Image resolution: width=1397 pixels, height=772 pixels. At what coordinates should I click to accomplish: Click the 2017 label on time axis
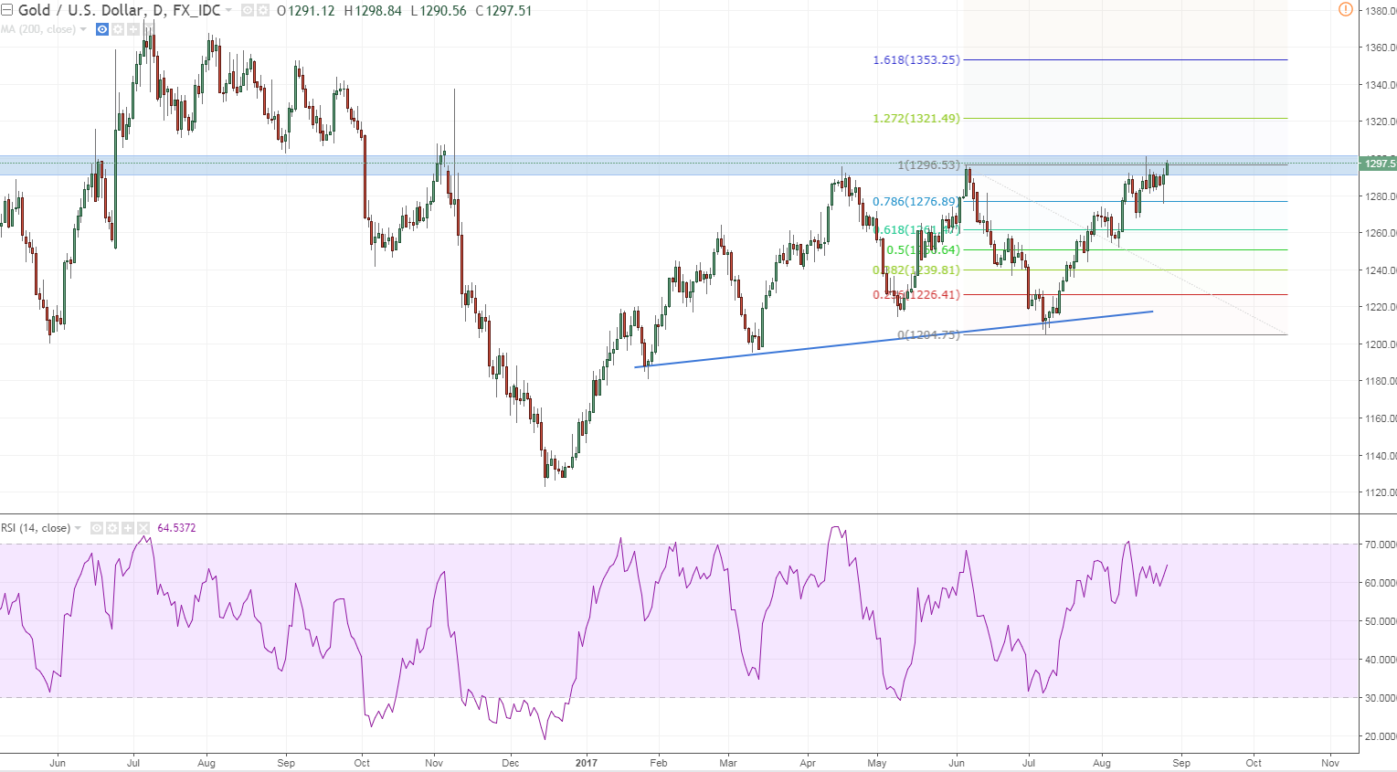pos(587,763)
